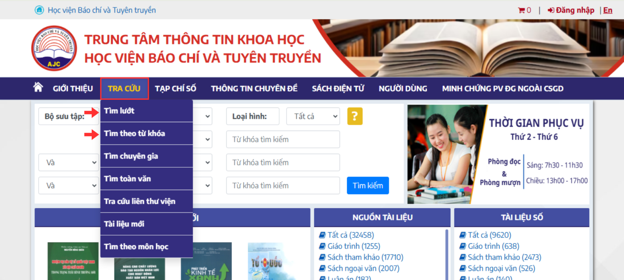Open the shopping cart icon
Image resolution: width=624 pixels, height=280 pixels.
coord(521,10)
